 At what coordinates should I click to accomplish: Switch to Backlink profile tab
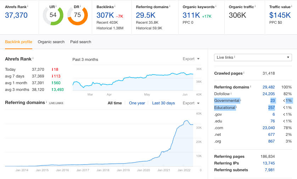(x=18, y=42)
